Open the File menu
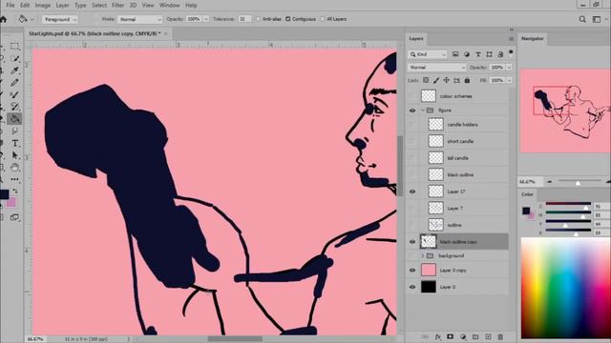This screenshot has width=611, height=343. [x=11, y=5]
